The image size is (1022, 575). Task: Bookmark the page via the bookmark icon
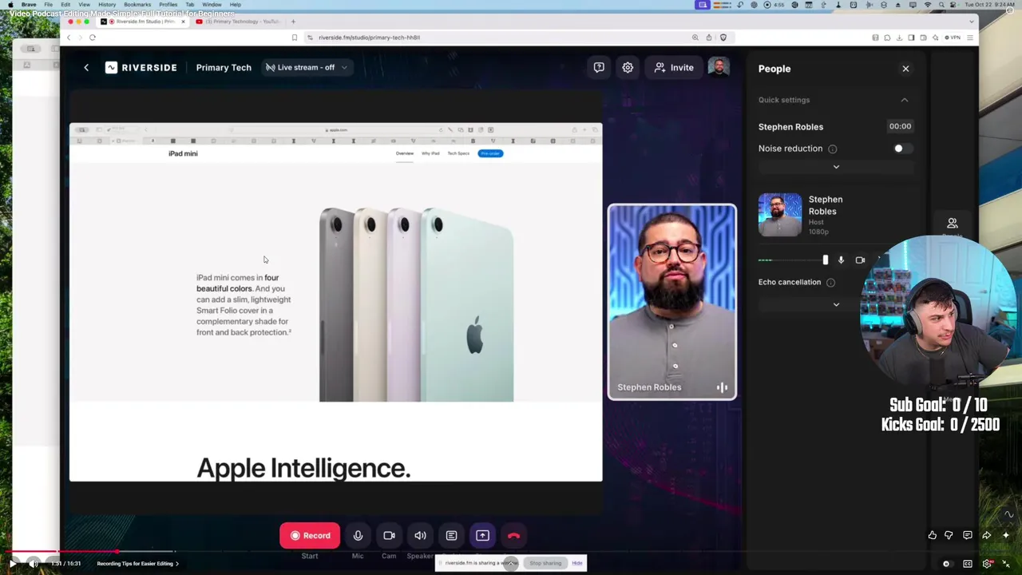coord(295,38)
